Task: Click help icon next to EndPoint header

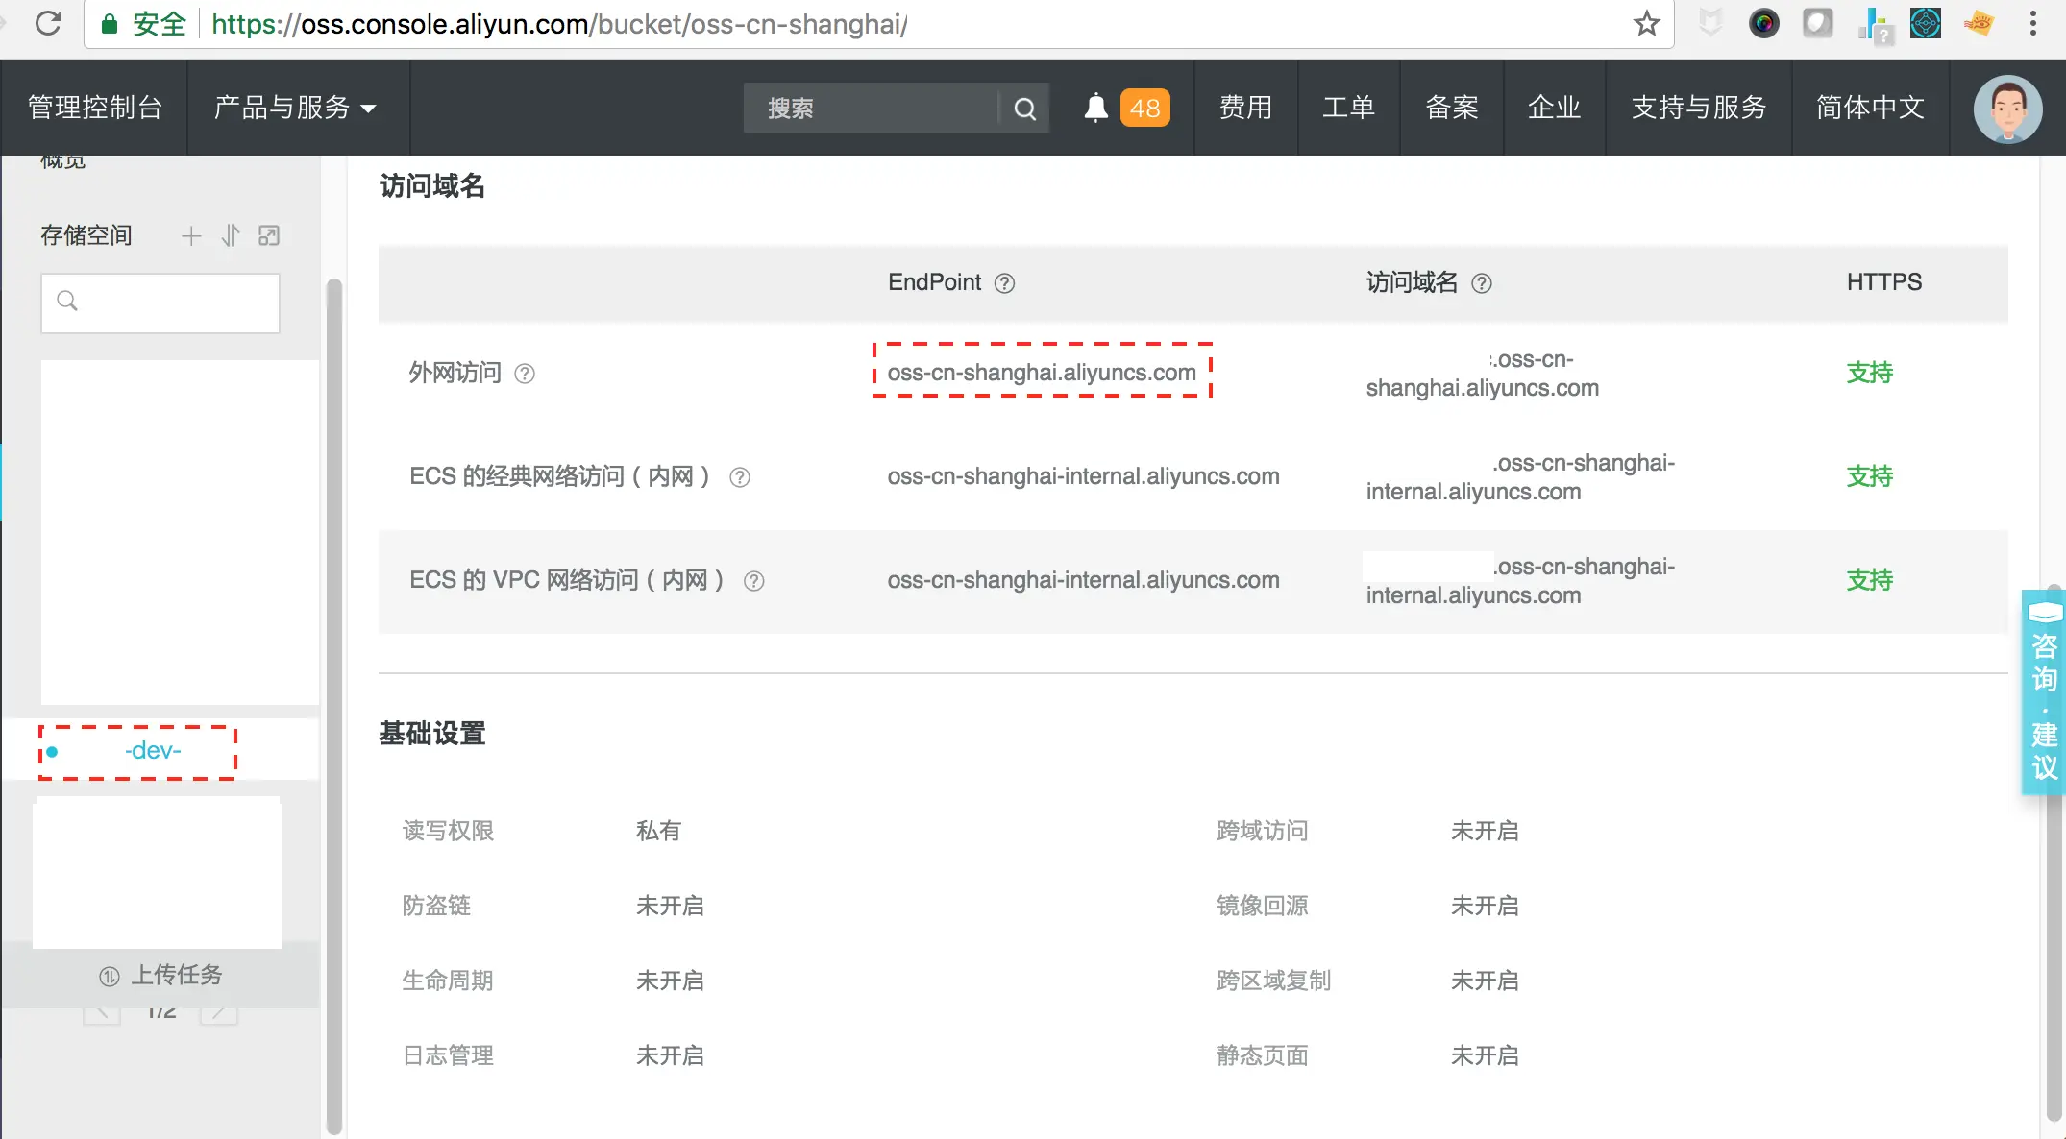Action: (x=1004, y=283)
